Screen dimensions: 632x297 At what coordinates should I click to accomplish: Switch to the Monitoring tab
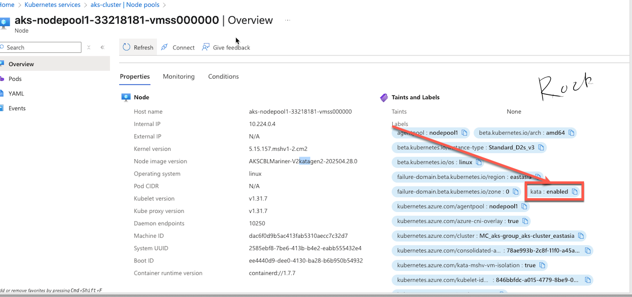tap(179, 77)
